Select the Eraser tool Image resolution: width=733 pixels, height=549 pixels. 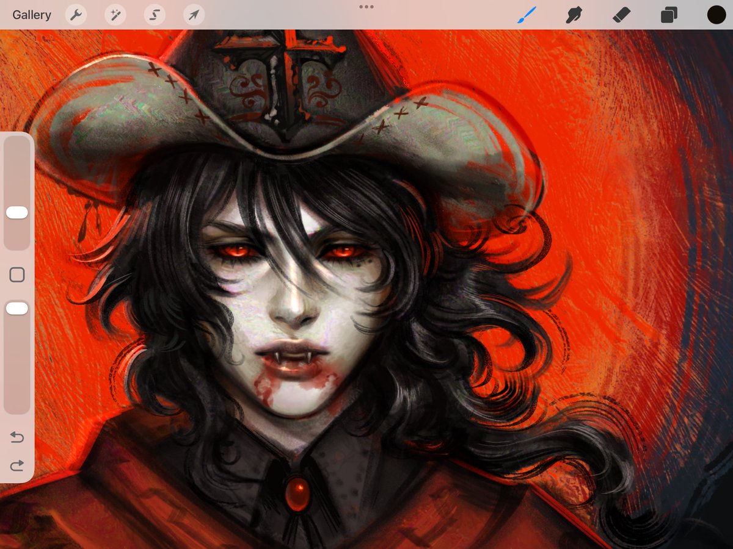(621, 15)
